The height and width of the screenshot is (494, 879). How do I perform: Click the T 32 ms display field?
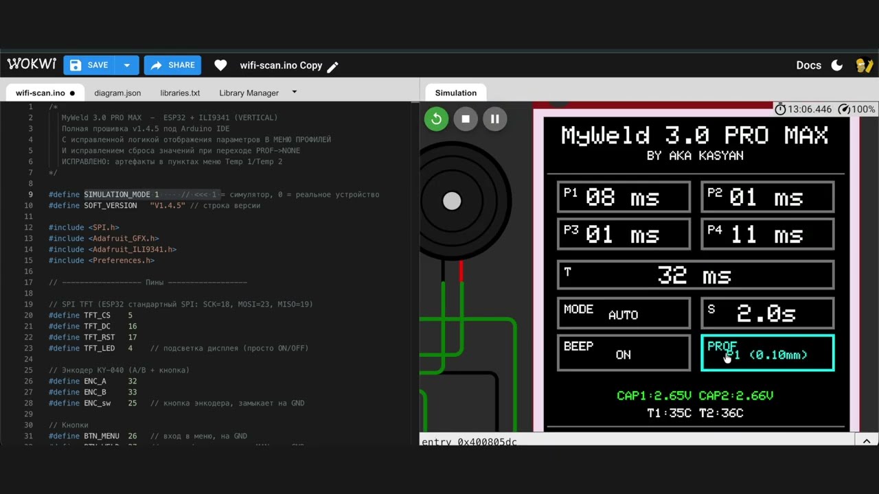coord(696,275)
